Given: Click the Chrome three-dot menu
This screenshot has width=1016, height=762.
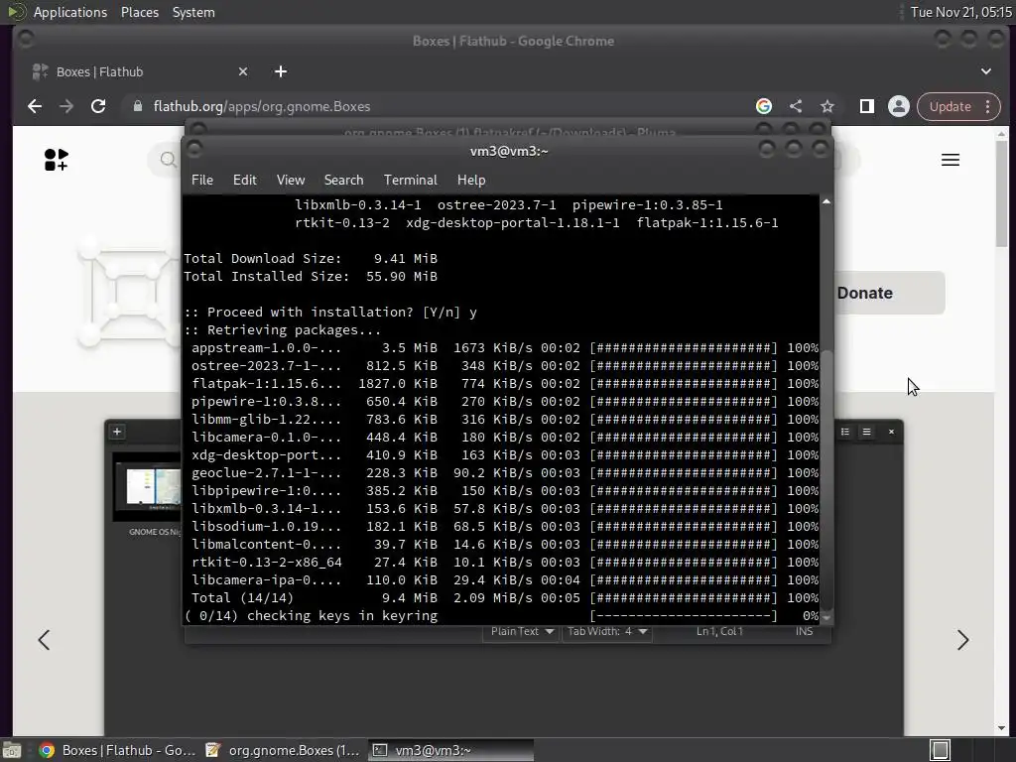Looking at the screenshot, I should click(x=987, y=106).
